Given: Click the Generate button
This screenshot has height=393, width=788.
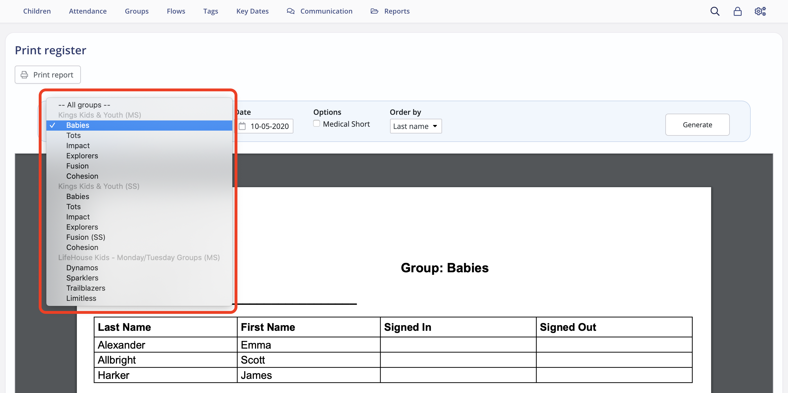Looking at the screenshot, I should coord(698,125).
